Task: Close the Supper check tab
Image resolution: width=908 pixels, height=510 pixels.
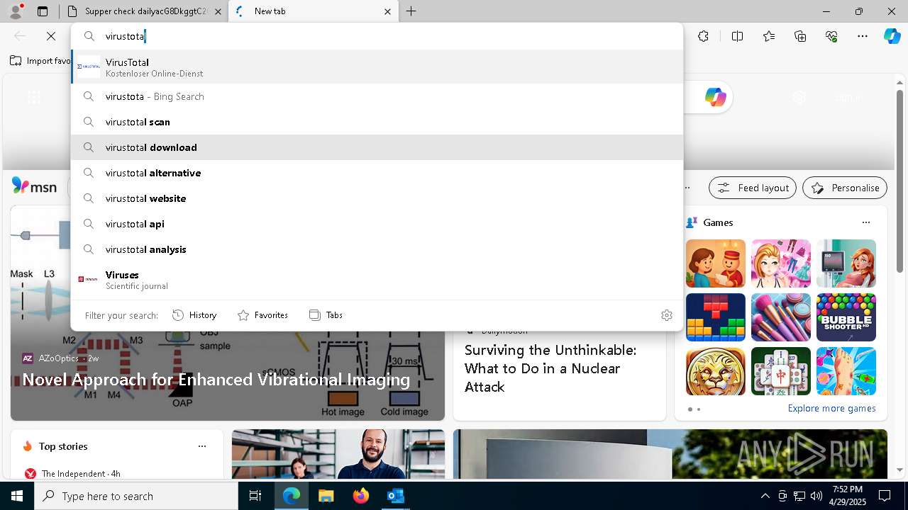Action: (x=218, y=11)
